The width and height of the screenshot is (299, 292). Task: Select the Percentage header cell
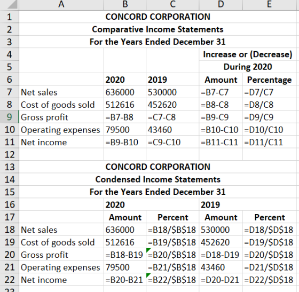pos(269,80)
